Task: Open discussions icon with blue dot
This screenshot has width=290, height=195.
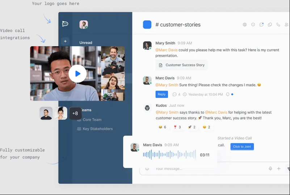Action: tap(261, 25)
